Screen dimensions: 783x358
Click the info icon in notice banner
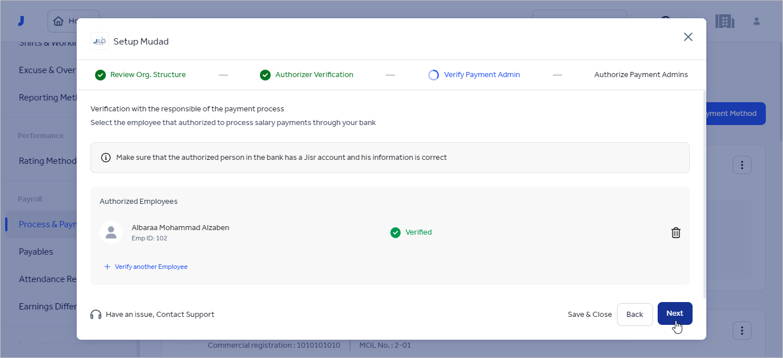(x=106, y=158)
